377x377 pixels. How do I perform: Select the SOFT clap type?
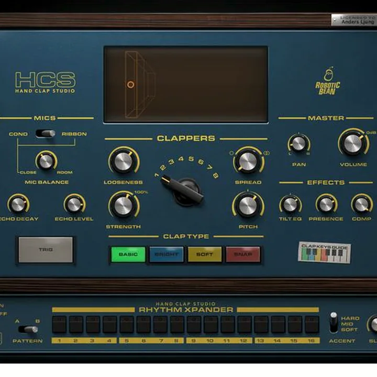204,254
